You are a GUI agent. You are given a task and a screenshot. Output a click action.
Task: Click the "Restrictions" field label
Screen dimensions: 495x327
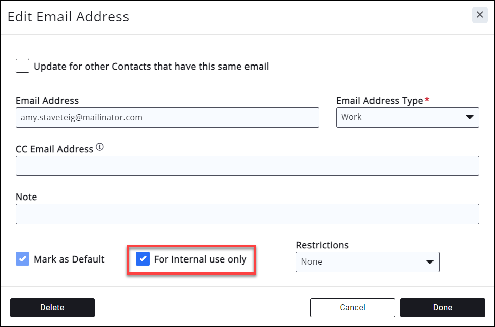[x=322, y=245]
